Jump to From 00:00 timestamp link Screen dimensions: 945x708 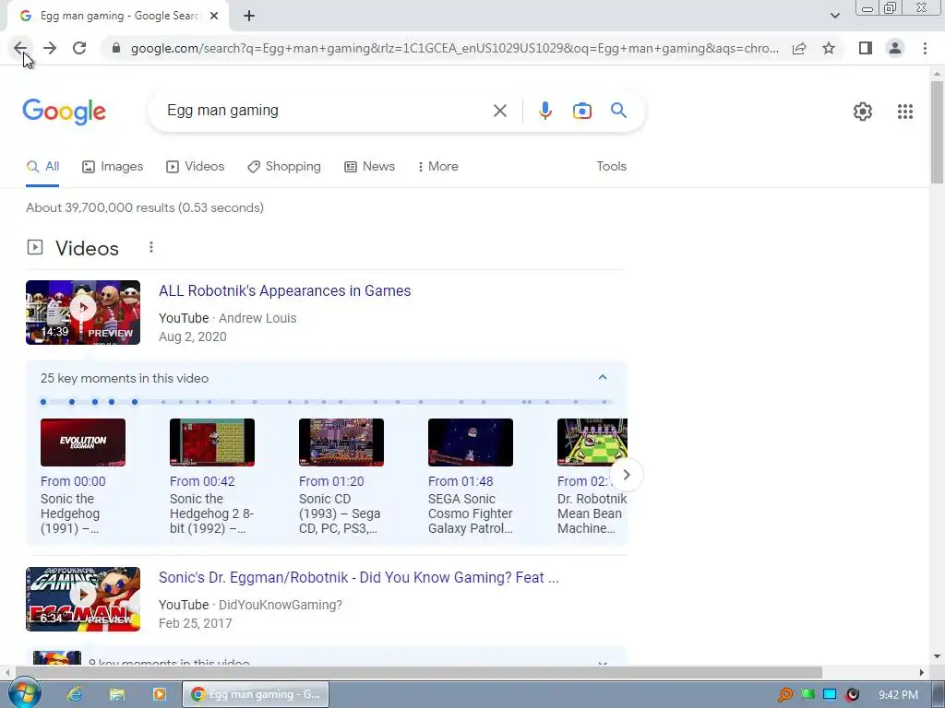[73, 481]
